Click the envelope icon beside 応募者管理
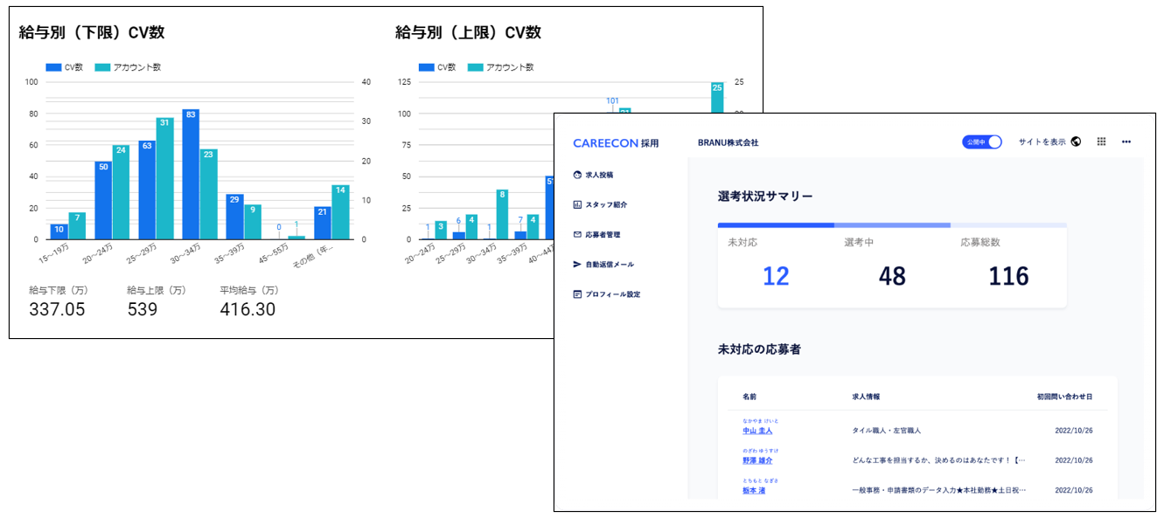Image resolution: width=1164 pixels, height=518 pixels. click(x=577, y=234)
